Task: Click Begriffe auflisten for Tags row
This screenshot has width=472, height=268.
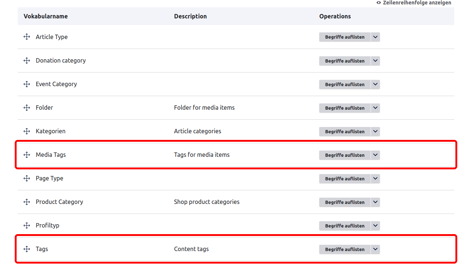Action: point(345,249)
